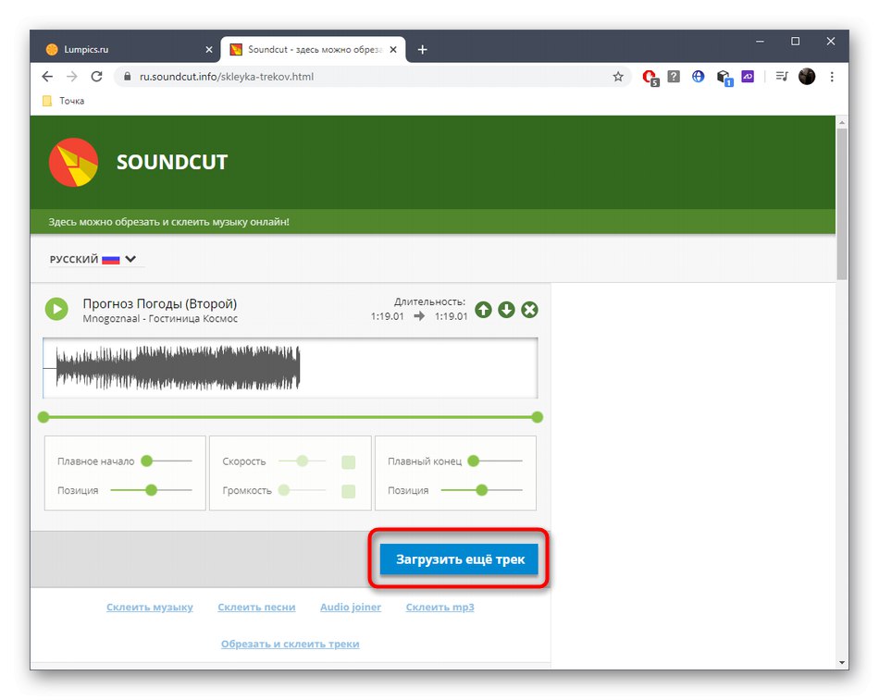This screenshot has width=879, height=700.
Task: Go forward in browser history
Action: tap(72, 76)
